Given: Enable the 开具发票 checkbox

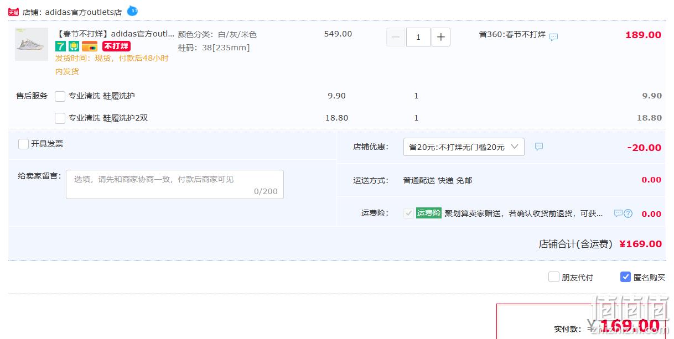Looking at the screenshot, I should (x=23, y=144).
